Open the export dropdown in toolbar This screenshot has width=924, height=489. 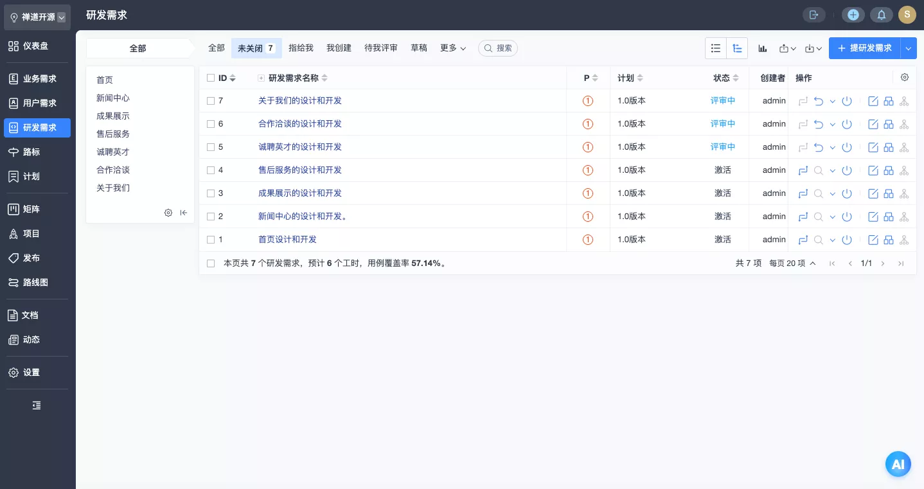(x=787, y=48)
